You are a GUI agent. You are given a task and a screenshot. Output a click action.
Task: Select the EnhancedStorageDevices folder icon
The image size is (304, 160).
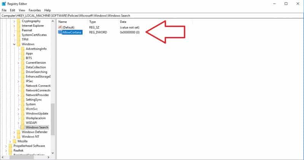coord(23,77)
